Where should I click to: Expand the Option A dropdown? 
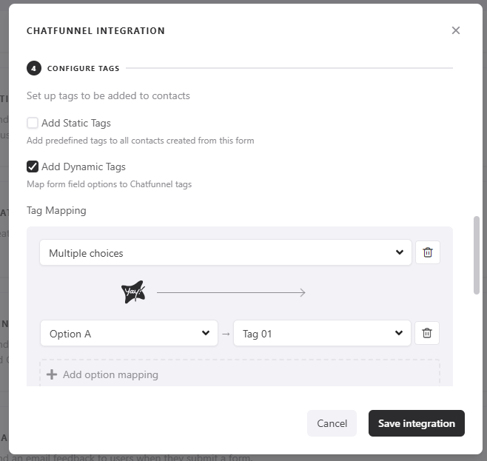tap(130, 333)
